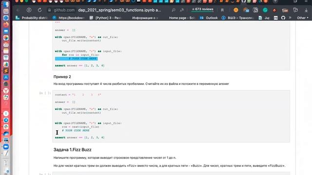Click the 'Ton' extension icon

tap(285, 10)
